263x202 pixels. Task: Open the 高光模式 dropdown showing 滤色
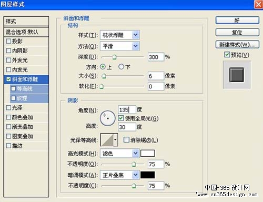120,154
